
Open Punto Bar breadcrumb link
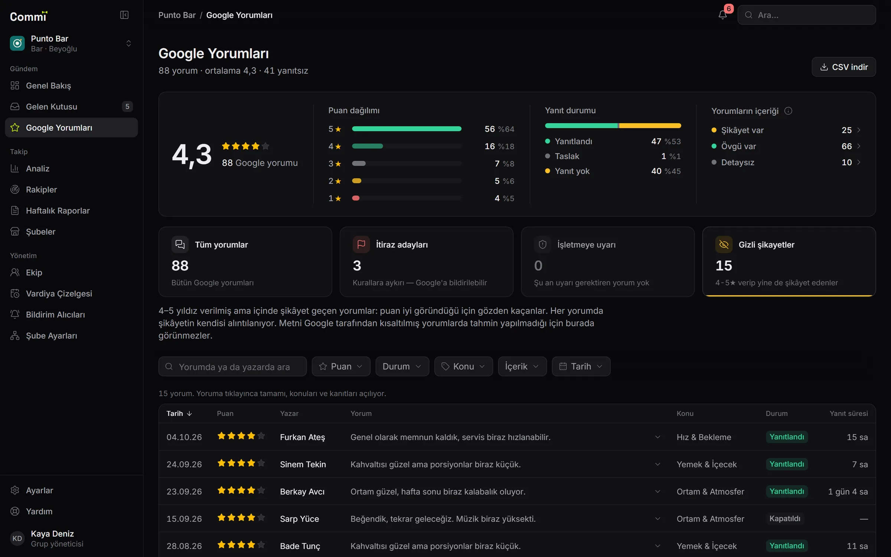coord(177,15)
